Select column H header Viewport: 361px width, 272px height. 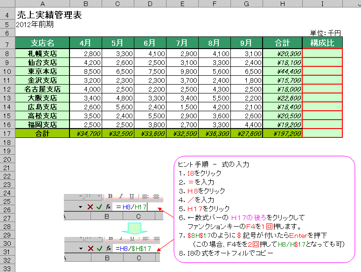[282, 4]
